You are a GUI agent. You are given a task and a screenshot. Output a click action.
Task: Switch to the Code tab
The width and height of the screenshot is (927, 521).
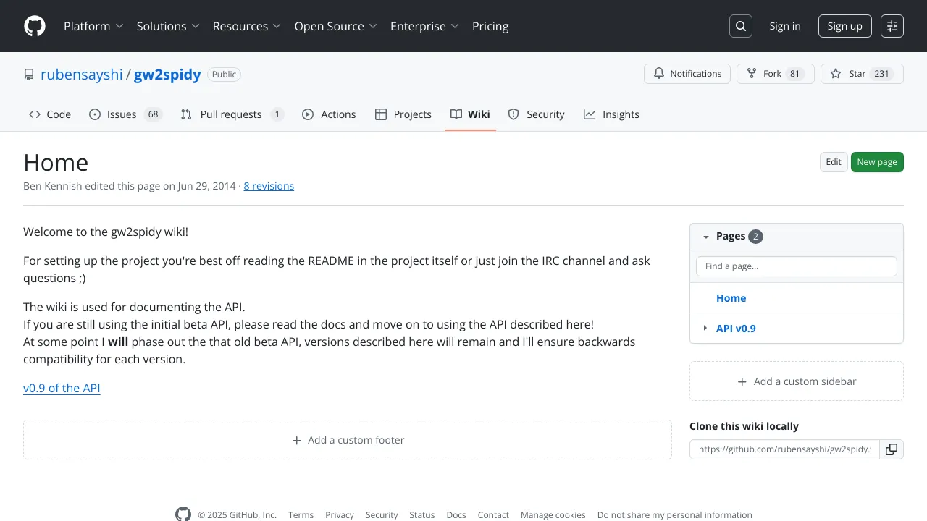click(x=50, y=114)
